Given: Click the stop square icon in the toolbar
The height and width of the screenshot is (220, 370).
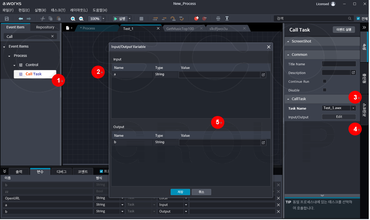Looking at the screenshot, I should 141,19.
